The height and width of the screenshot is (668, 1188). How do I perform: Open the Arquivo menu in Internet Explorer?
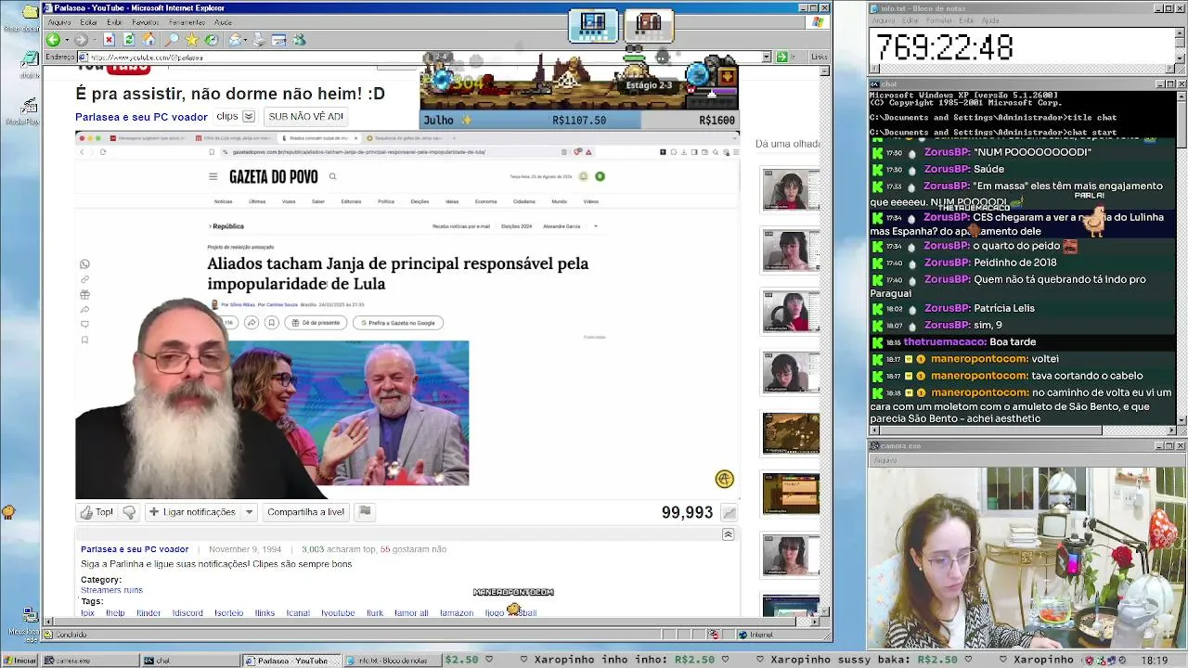point(58,22)
